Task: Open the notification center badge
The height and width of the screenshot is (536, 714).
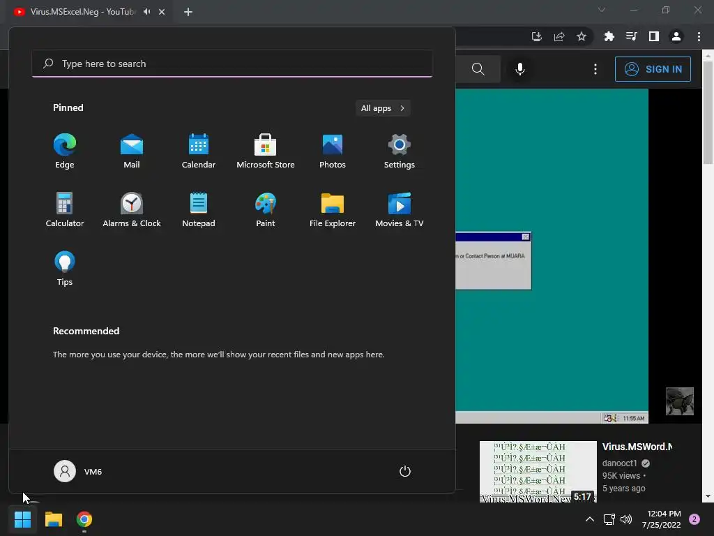Action: point(694,519)
